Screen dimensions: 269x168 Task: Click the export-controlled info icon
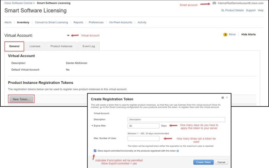point(177,151)
